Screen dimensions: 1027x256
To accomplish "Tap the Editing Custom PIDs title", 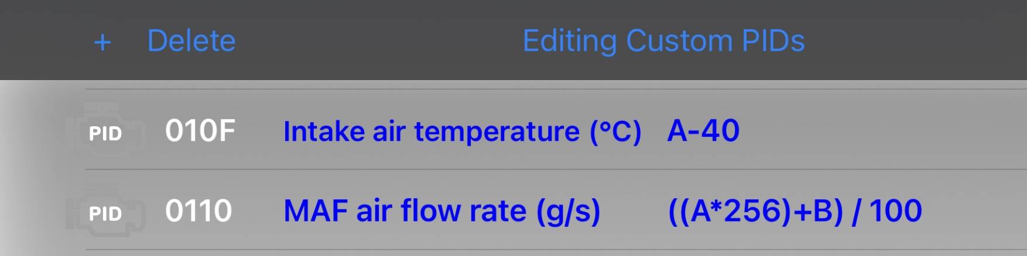I will coord(663,41).
